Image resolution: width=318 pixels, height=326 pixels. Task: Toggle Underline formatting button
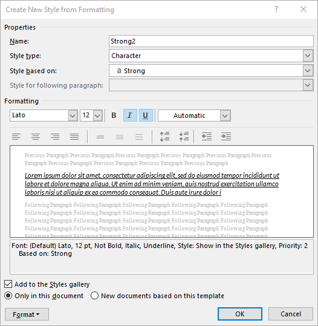pyautogui.click(x=146, y=116)
